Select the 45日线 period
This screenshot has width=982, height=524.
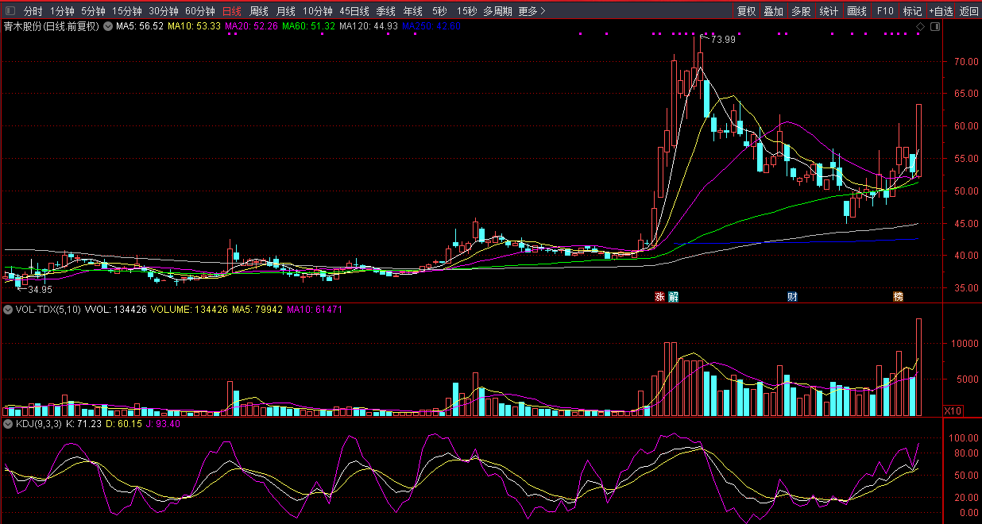pyautogui.click(x=354, y=11)
